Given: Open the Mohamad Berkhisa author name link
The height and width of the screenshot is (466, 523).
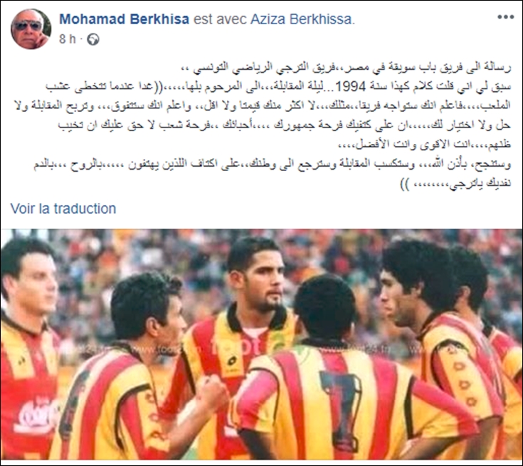Looking at the screenshot, I should click(124, 19).
